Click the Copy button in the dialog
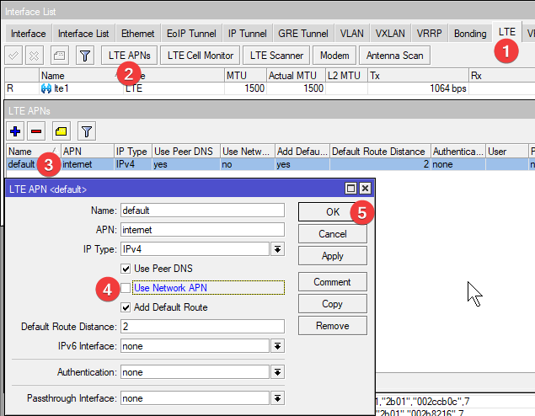The width and height of the screenshot is (535, 416). click(333, 304)
